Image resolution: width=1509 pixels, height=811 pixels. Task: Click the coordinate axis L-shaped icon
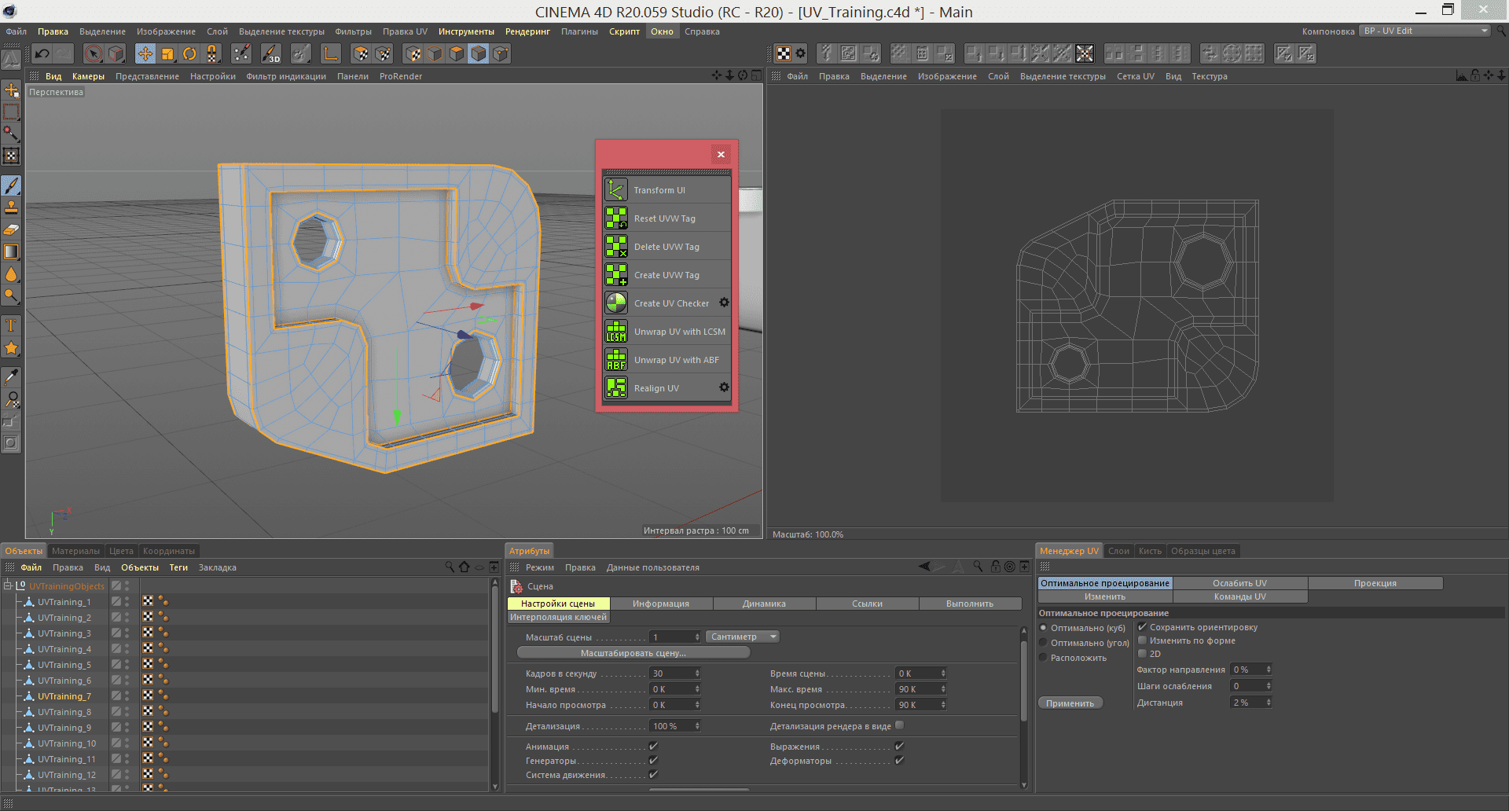pyautogui.click(x=331, y=53)
